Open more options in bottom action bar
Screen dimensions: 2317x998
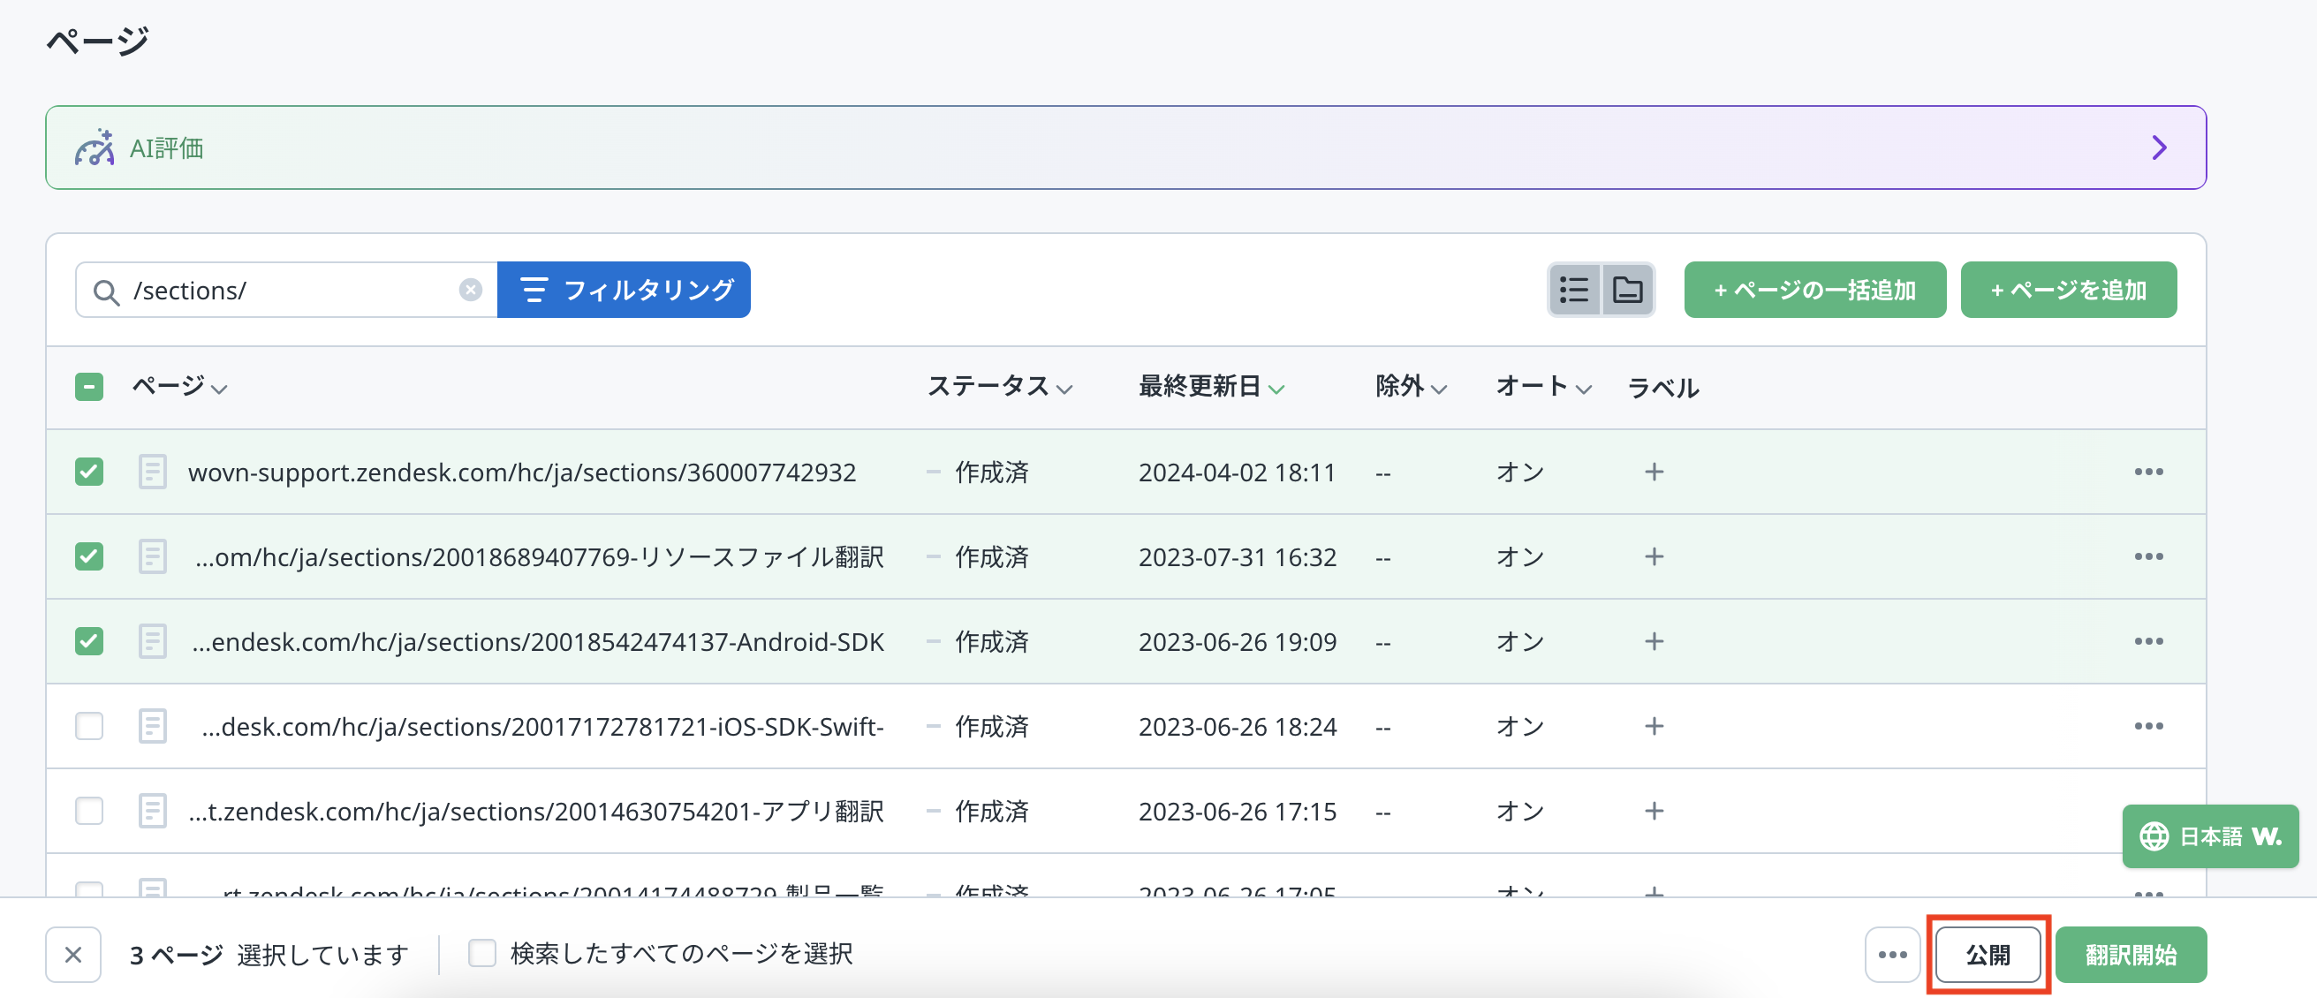point(1892,954)
